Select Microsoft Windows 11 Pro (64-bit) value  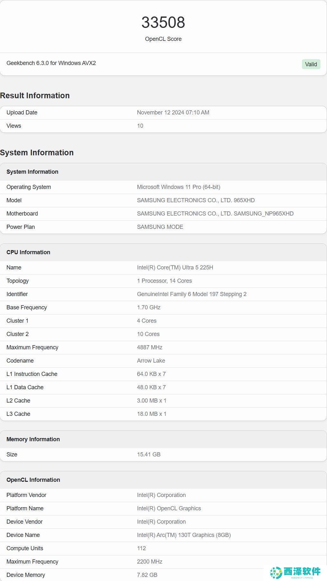[x=179, y=187]
